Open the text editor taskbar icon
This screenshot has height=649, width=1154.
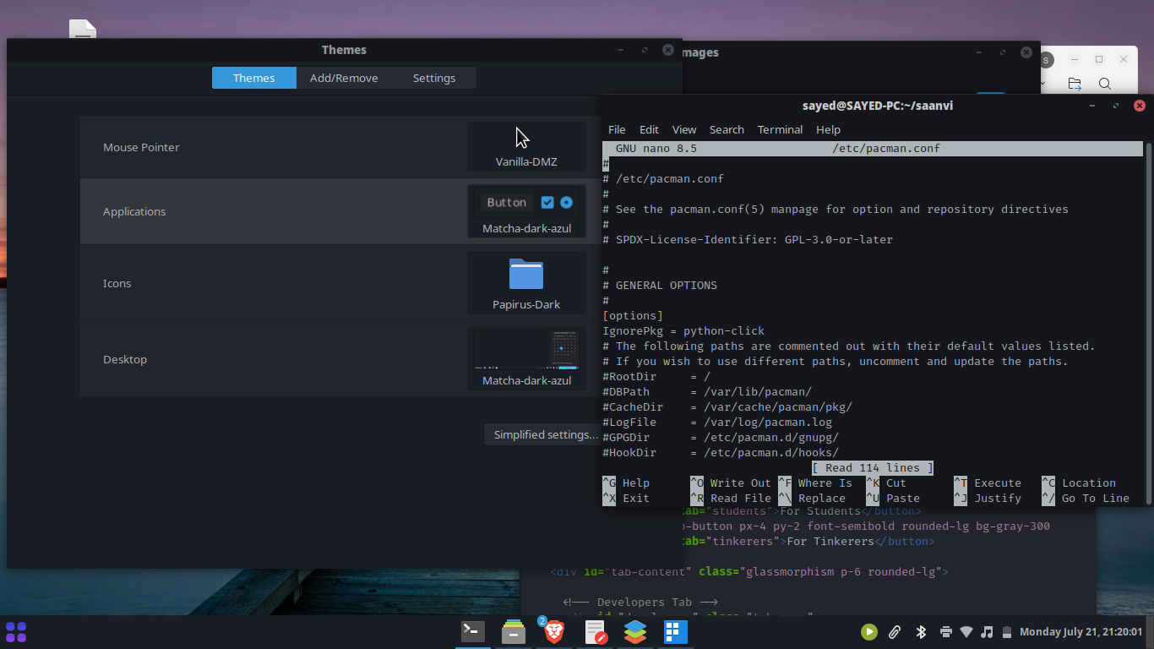pyautogui.click(x=596, y=631)
